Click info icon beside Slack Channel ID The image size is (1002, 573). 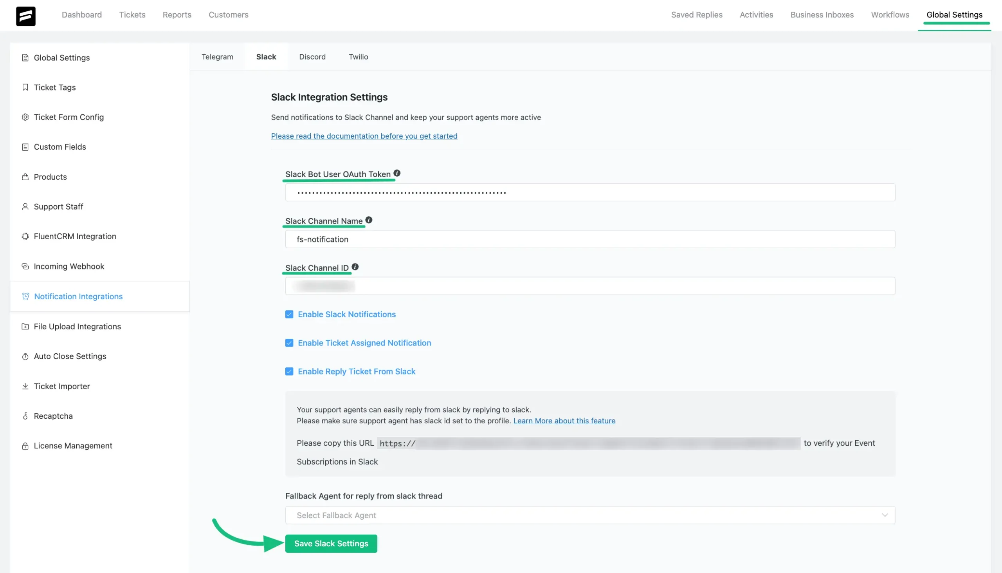point(355,267)
